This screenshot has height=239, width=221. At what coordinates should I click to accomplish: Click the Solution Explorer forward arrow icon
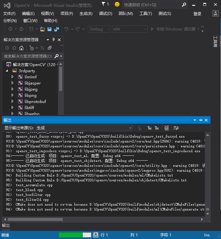(14, 48)
